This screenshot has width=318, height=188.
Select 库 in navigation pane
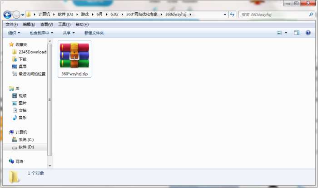click(17, 89)
